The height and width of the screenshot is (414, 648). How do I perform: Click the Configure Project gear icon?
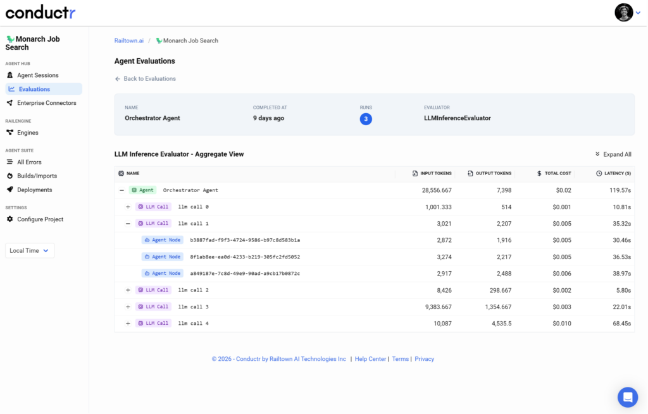pos(10,219)
